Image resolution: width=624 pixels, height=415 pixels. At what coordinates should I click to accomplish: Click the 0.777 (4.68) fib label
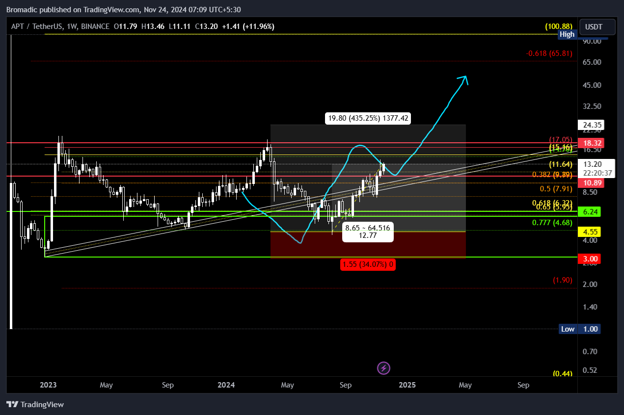(x=552, y=223)
